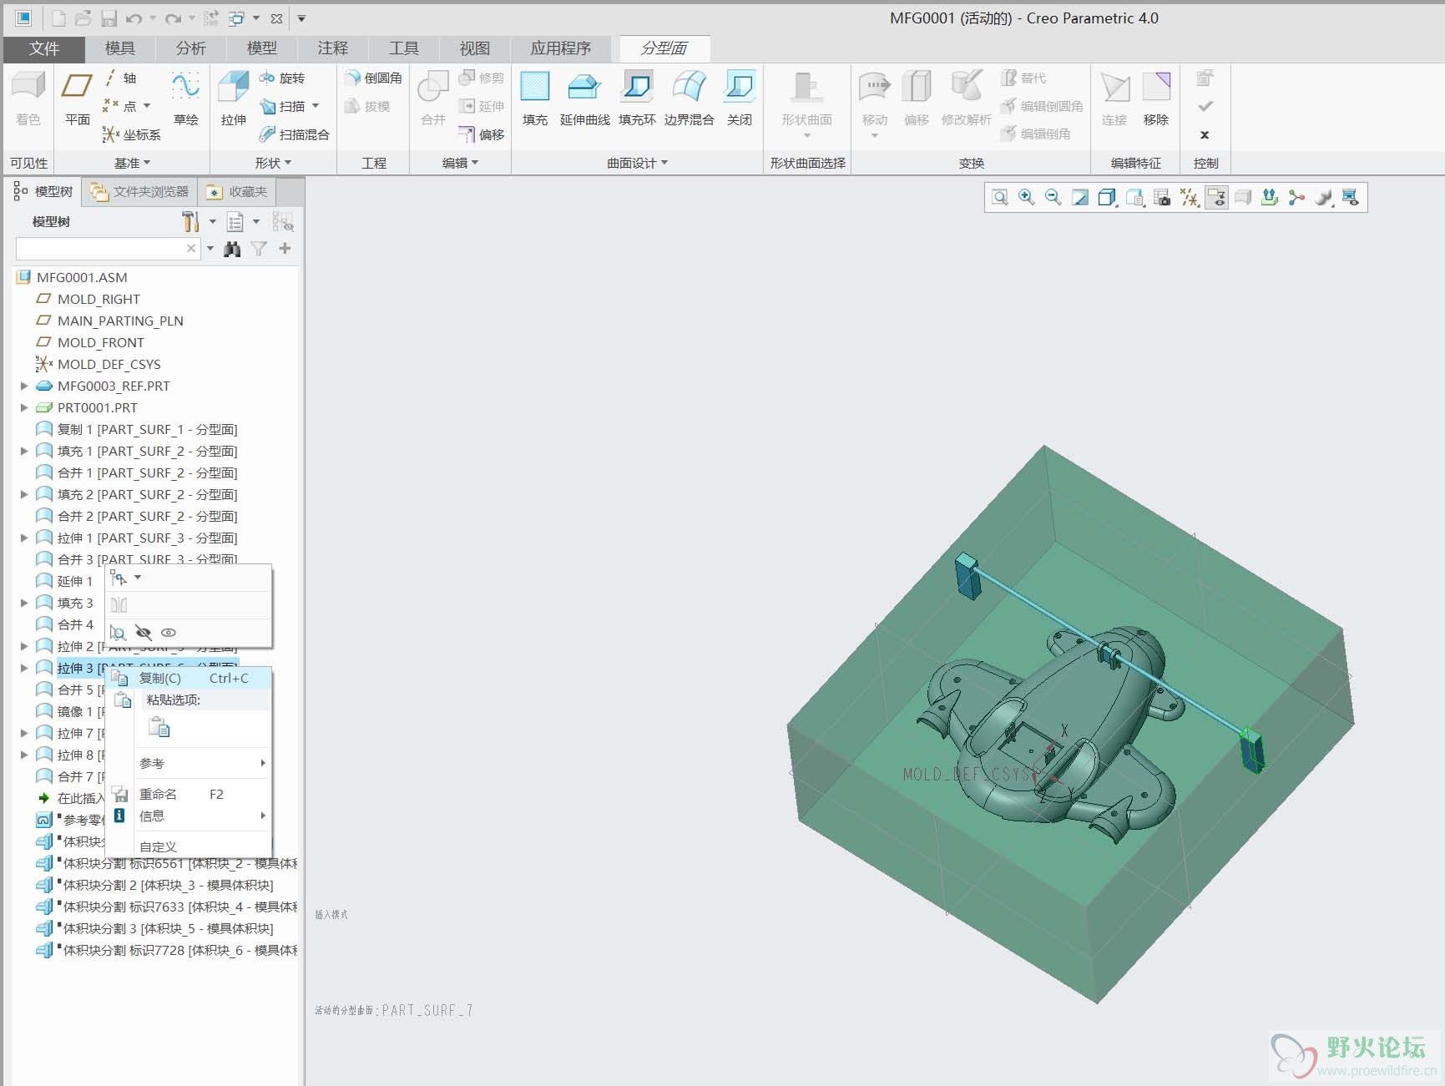Expand the MFG0003_REF.PRT tree node

click(x=24, y=386)
